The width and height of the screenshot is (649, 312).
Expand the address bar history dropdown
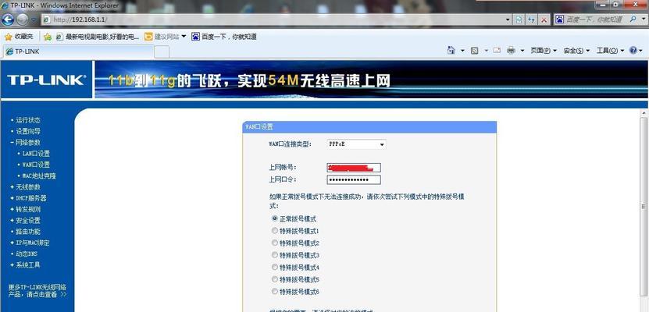coord(508,19)
